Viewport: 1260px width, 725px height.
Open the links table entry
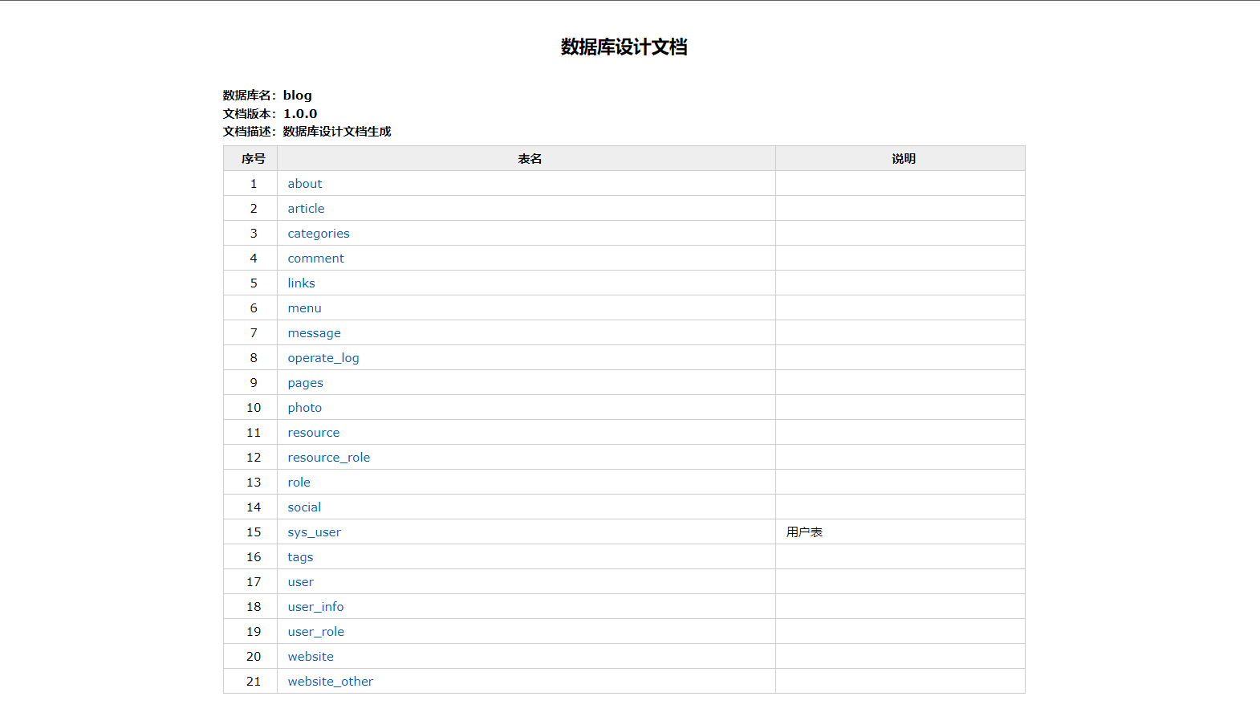point(302,283)
